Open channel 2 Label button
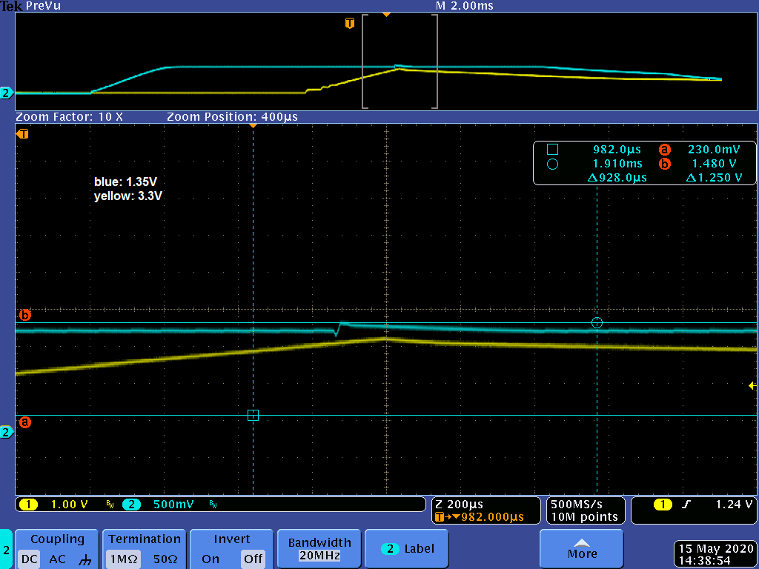 coord(407,549)
